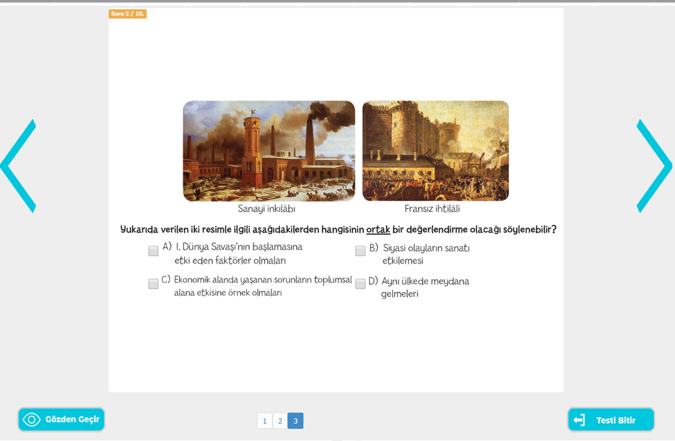Click the 'Soru 3 / 10.' label
The image size is (675, 441).
[127, 13]
